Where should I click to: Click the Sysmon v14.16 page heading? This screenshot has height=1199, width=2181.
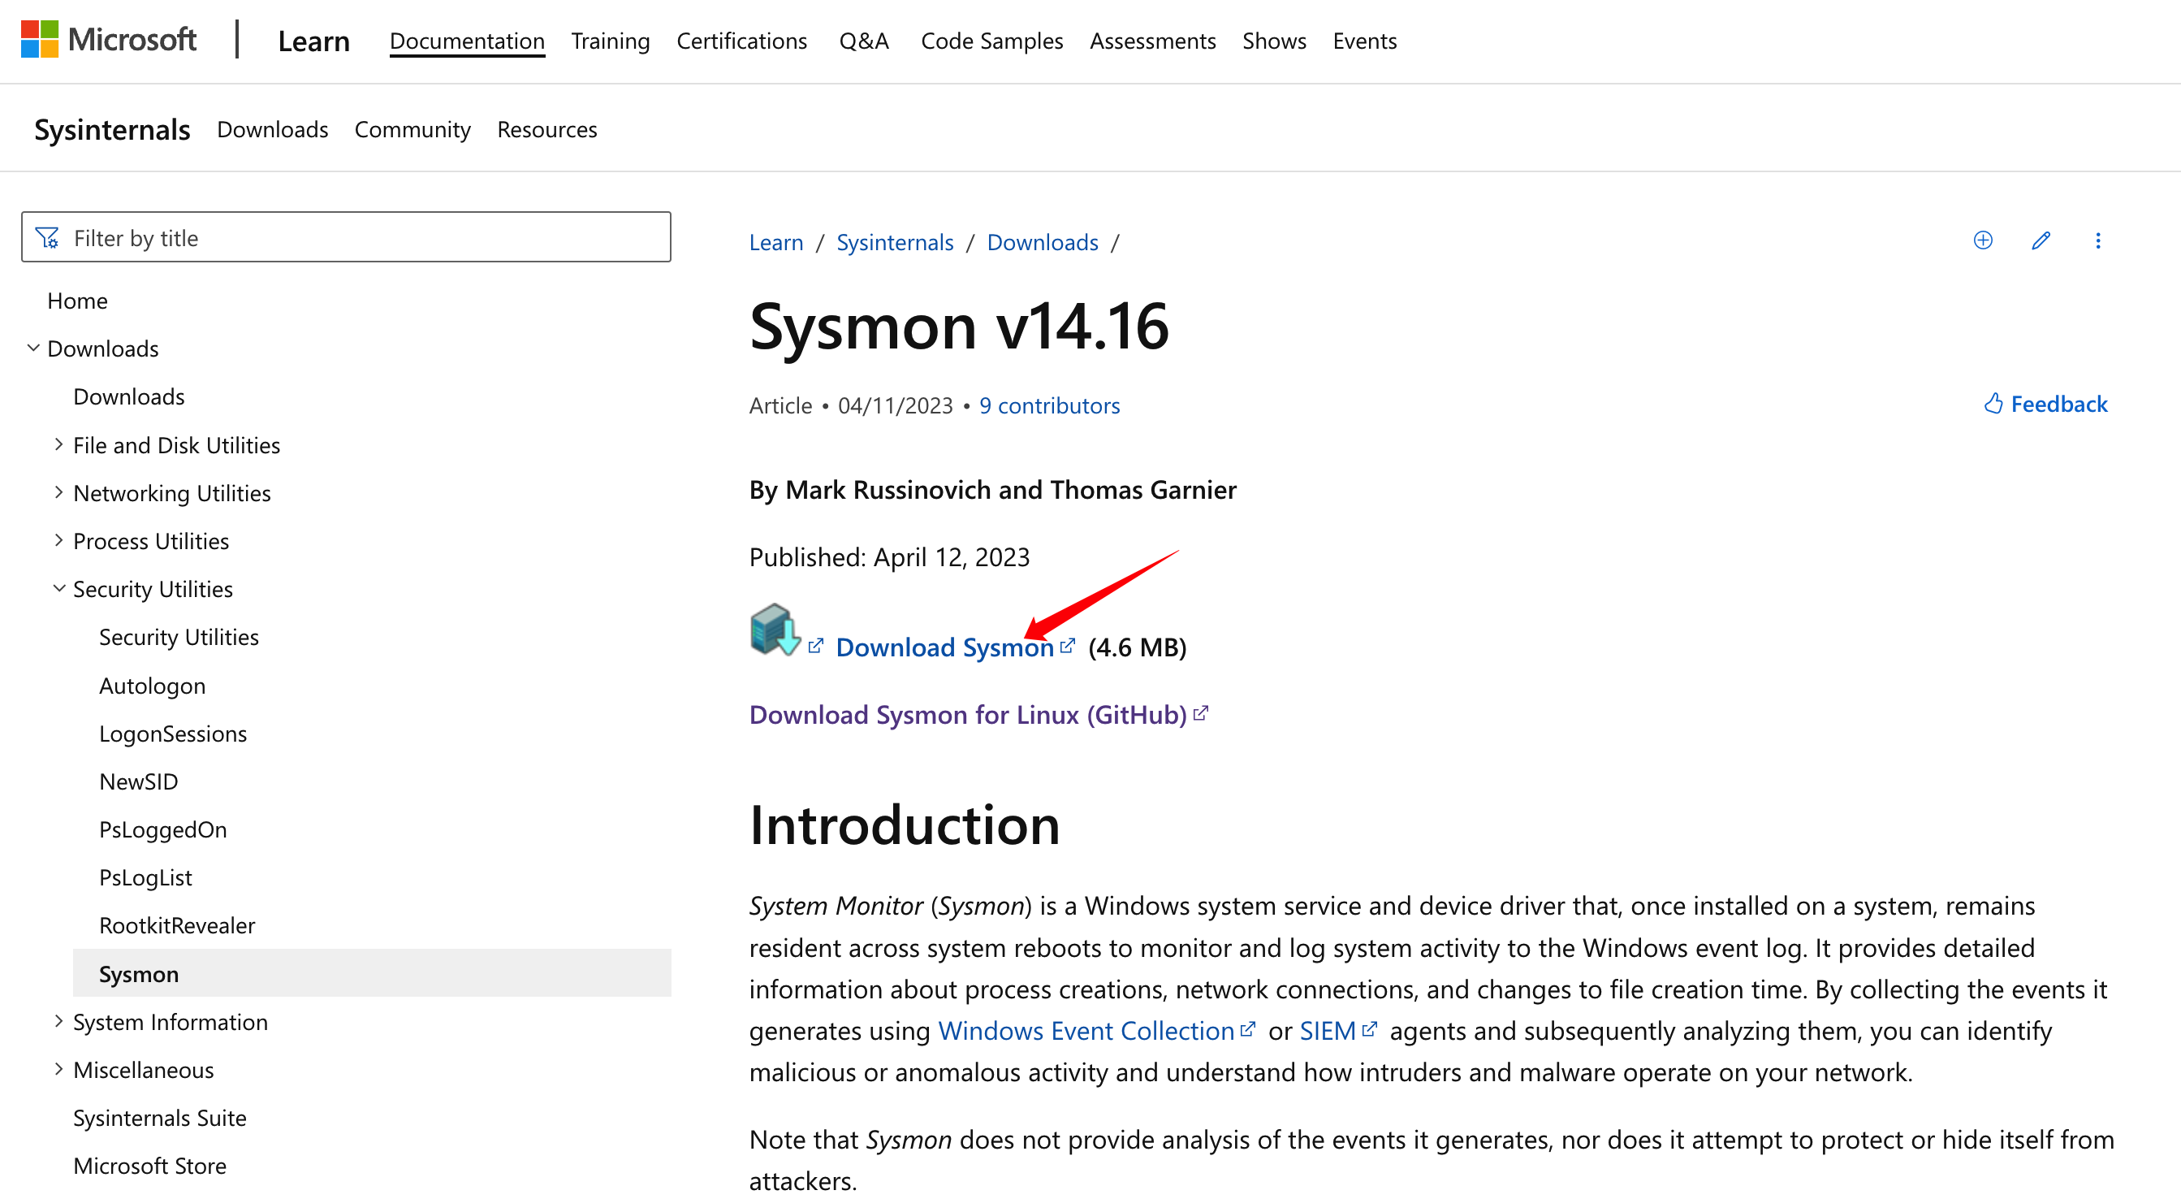958,326
